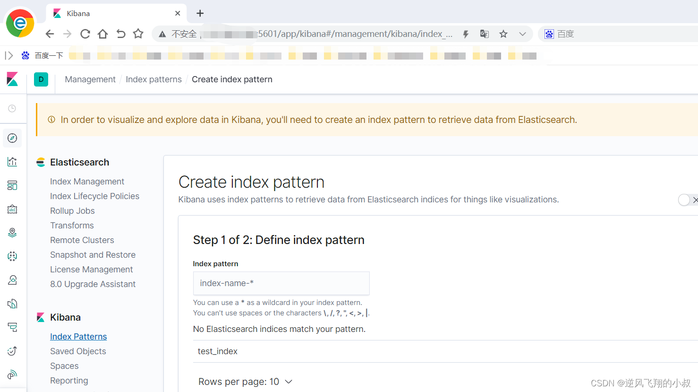Expand the browser profile menu chevron
698x392 pixels.
[522, 34]
